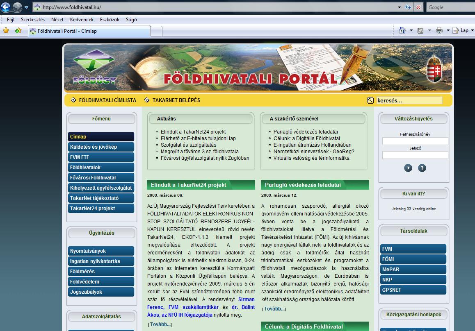Open MePAR partner site link
Viewport: 475px width, 331px height.
[413, 270]
